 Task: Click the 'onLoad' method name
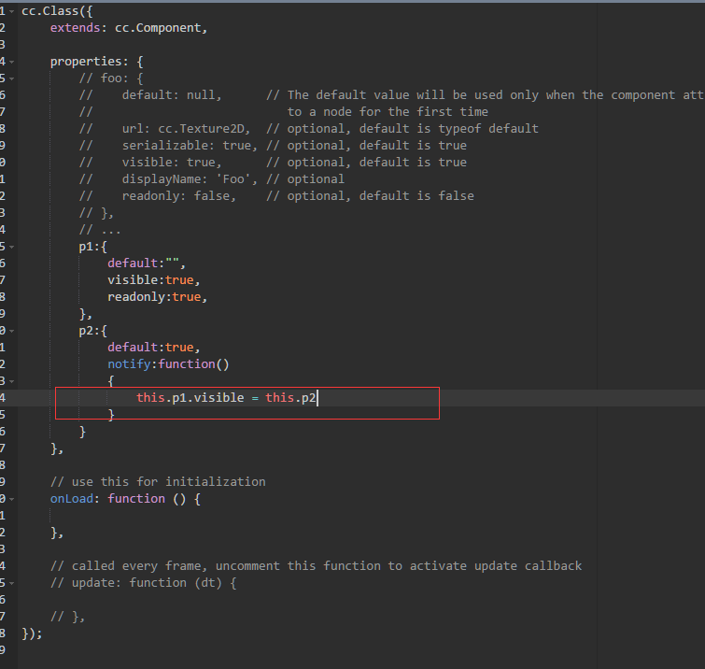[72, 499]
